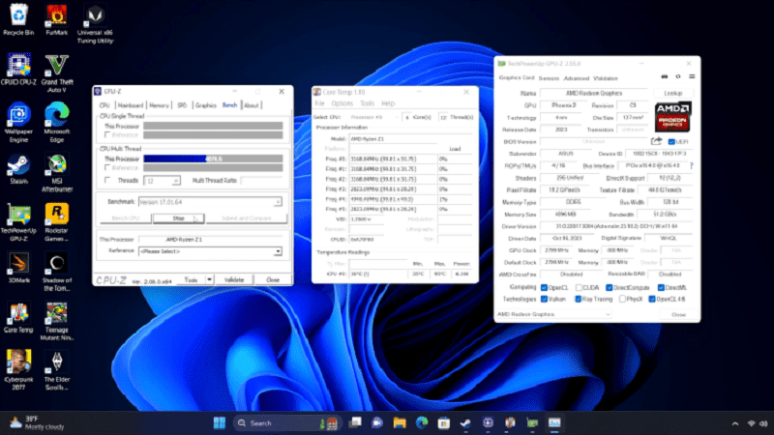774x435 pixels.
Task: Switch to Graphics tab in CPU-Z
Action: pos(206,105)
